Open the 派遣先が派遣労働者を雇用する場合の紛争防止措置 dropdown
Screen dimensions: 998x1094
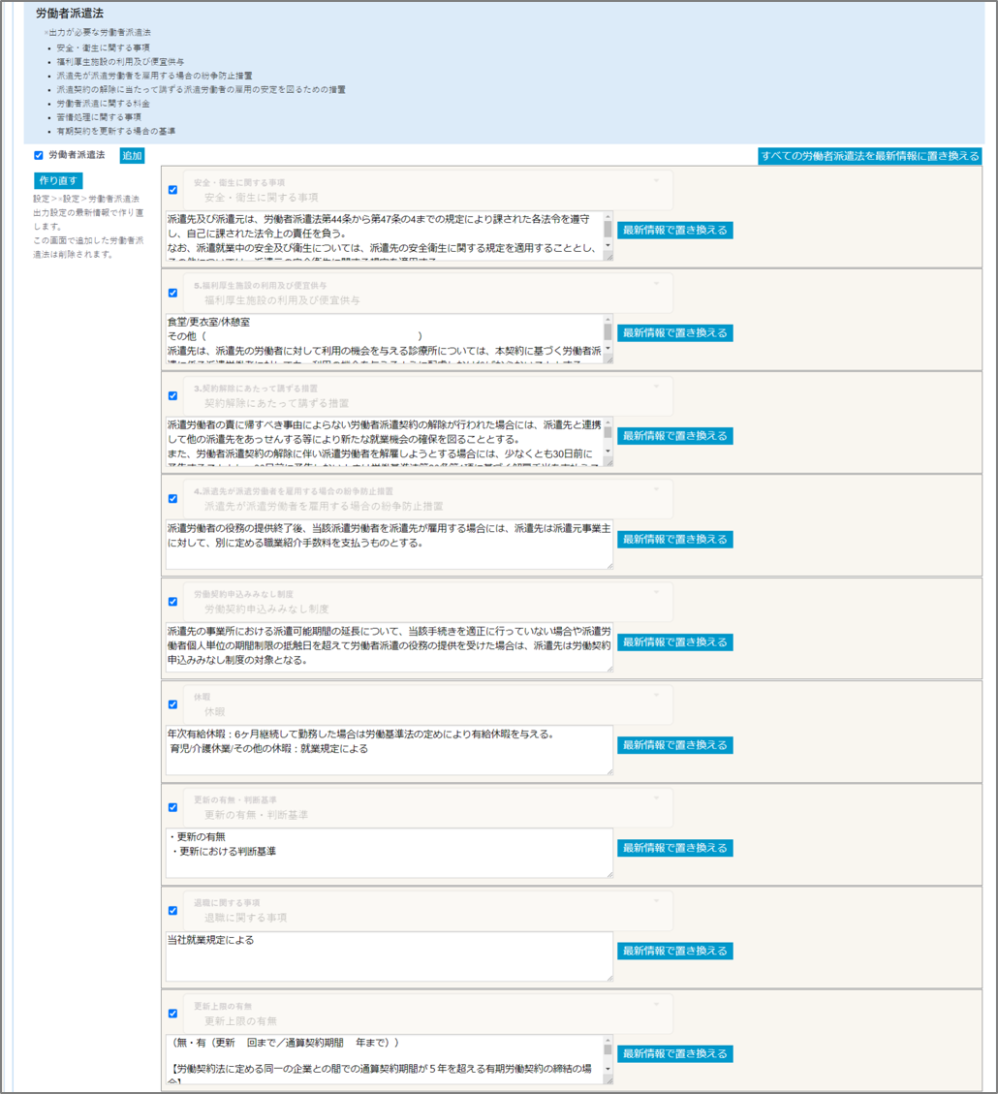tap(428, 499)
